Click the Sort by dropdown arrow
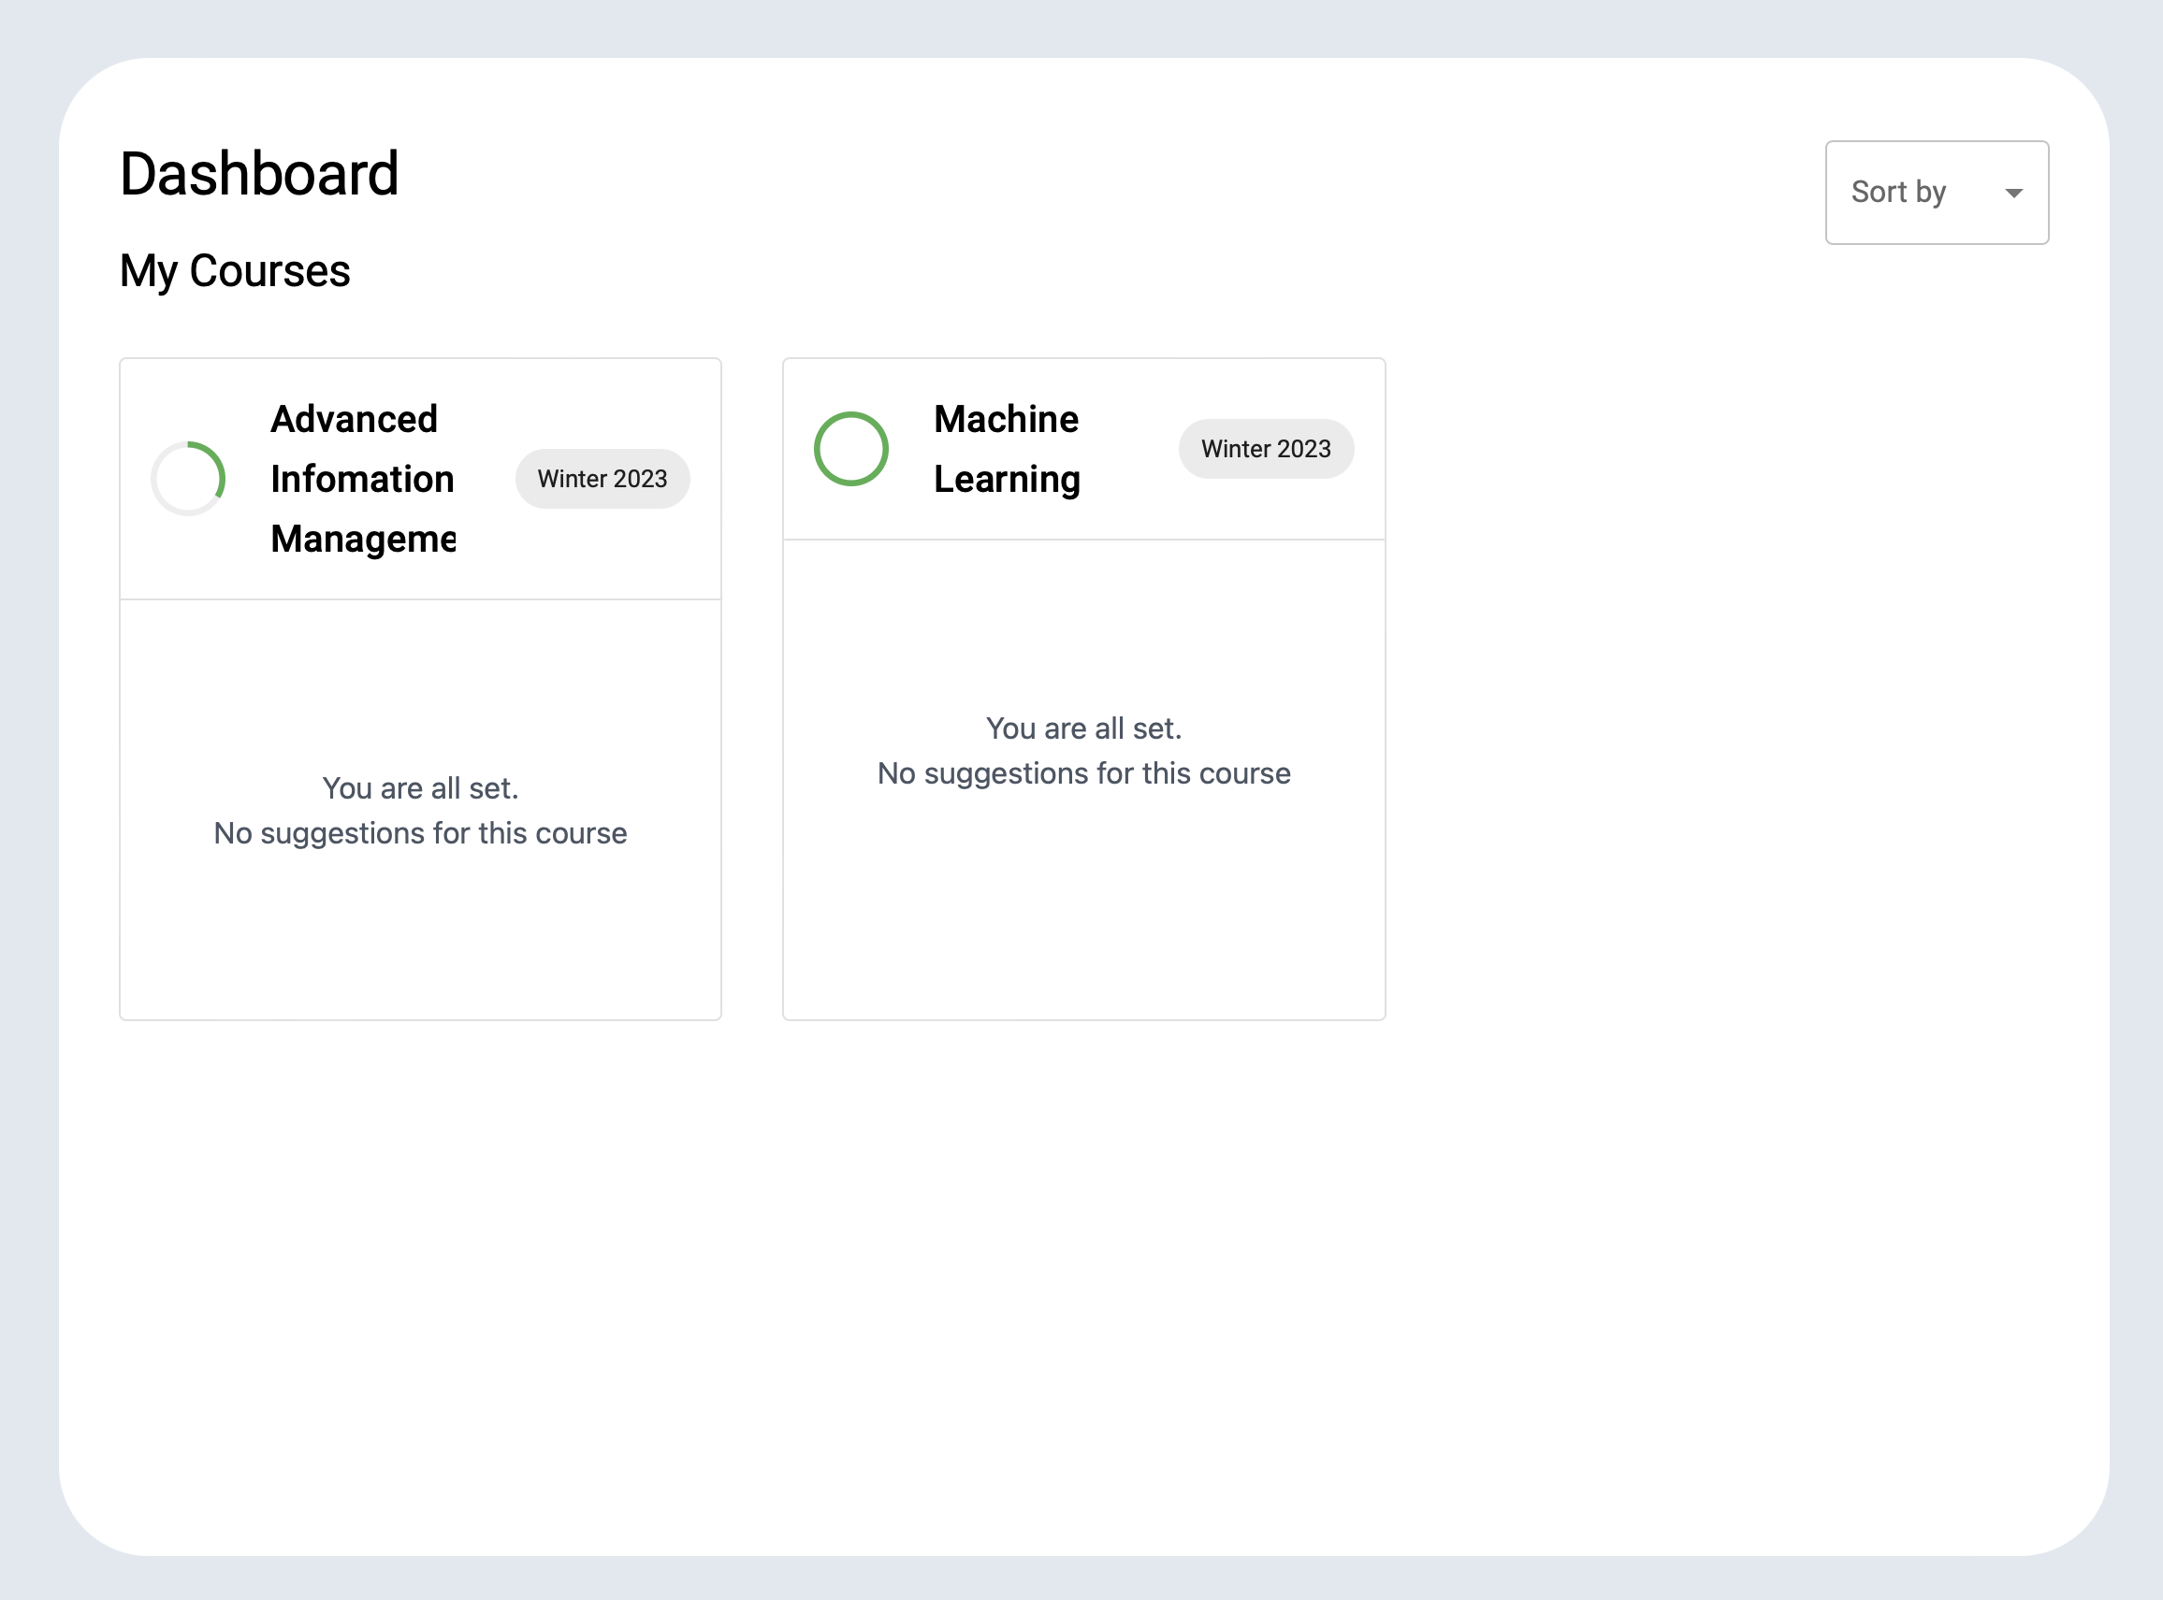 click(2012, 193)
